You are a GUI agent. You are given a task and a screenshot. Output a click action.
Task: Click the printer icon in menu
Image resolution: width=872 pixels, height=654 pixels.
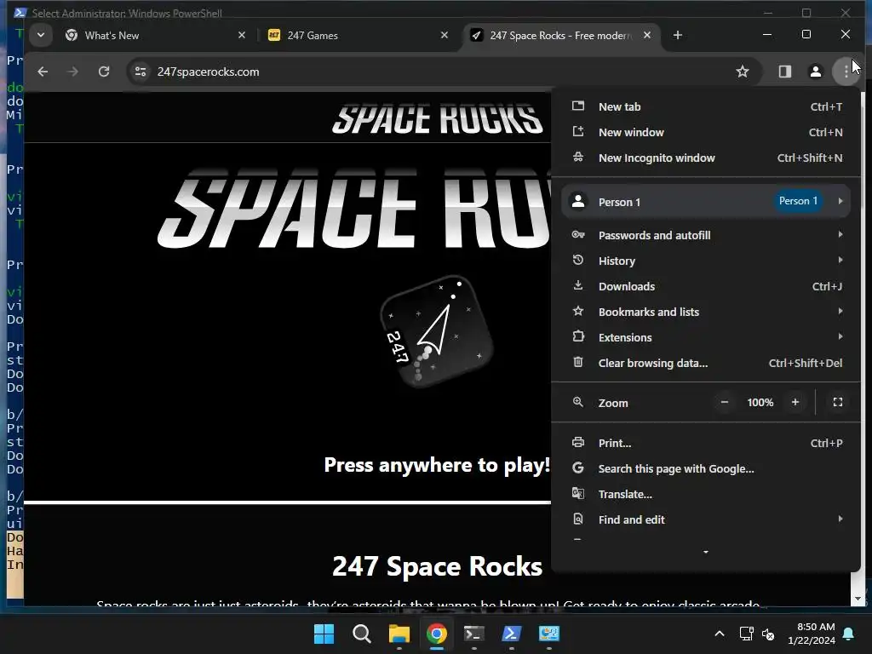[578, 442]
